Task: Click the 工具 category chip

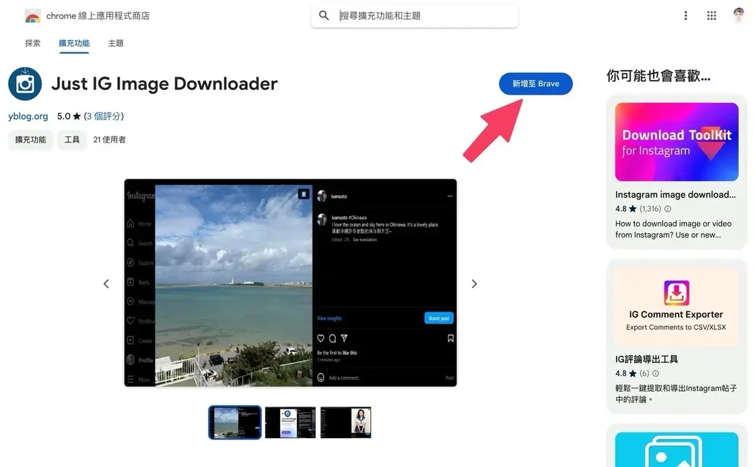Action: [71, 140]
